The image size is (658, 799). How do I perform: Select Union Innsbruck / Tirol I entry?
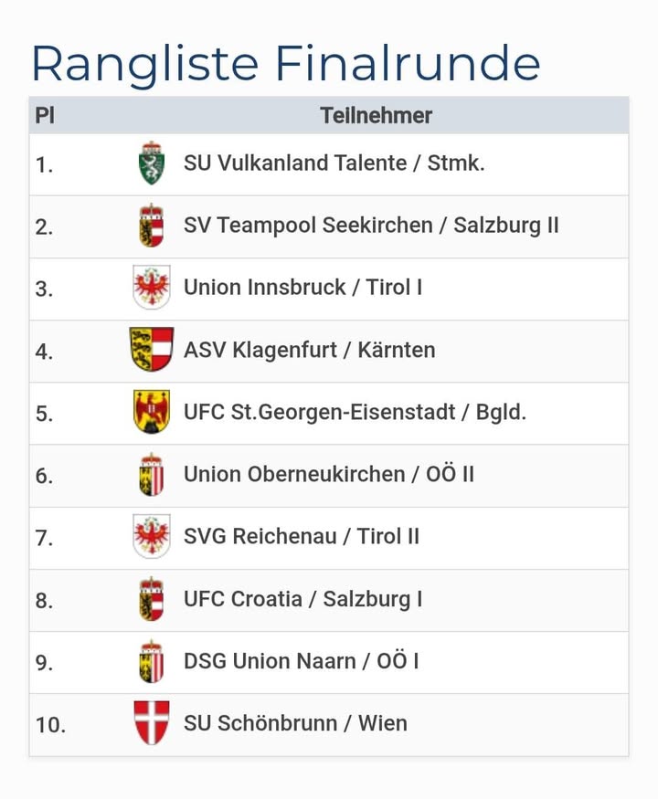click(302, 288)
